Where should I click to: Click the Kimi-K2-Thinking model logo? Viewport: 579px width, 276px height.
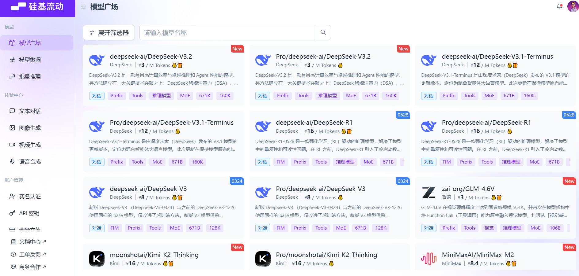coord(97,259)
